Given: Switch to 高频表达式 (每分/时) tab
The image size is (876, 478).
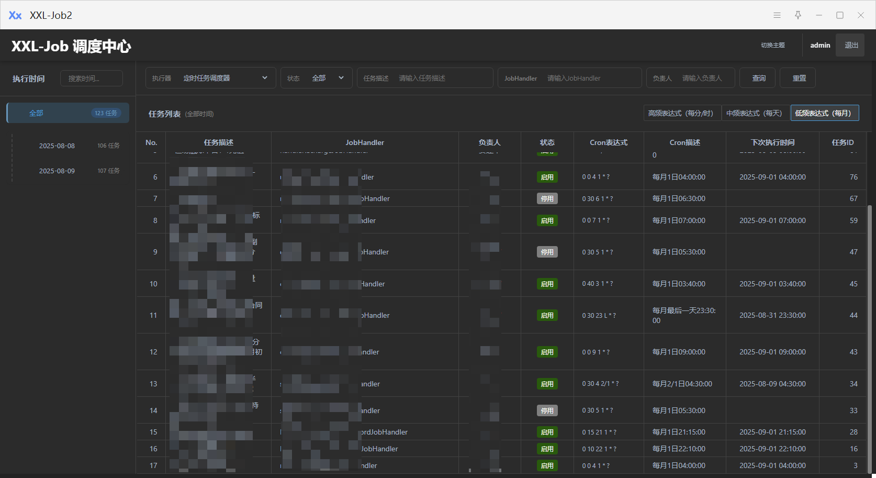Looking at the screenshot, I should click(x=682, y=113).
